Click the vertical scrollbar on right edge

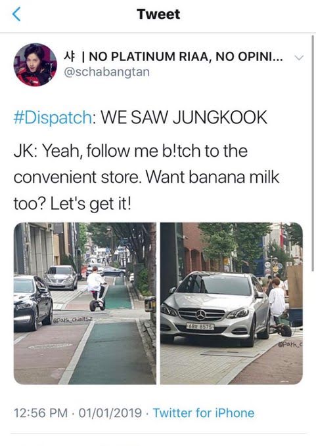tap(313, 153)
